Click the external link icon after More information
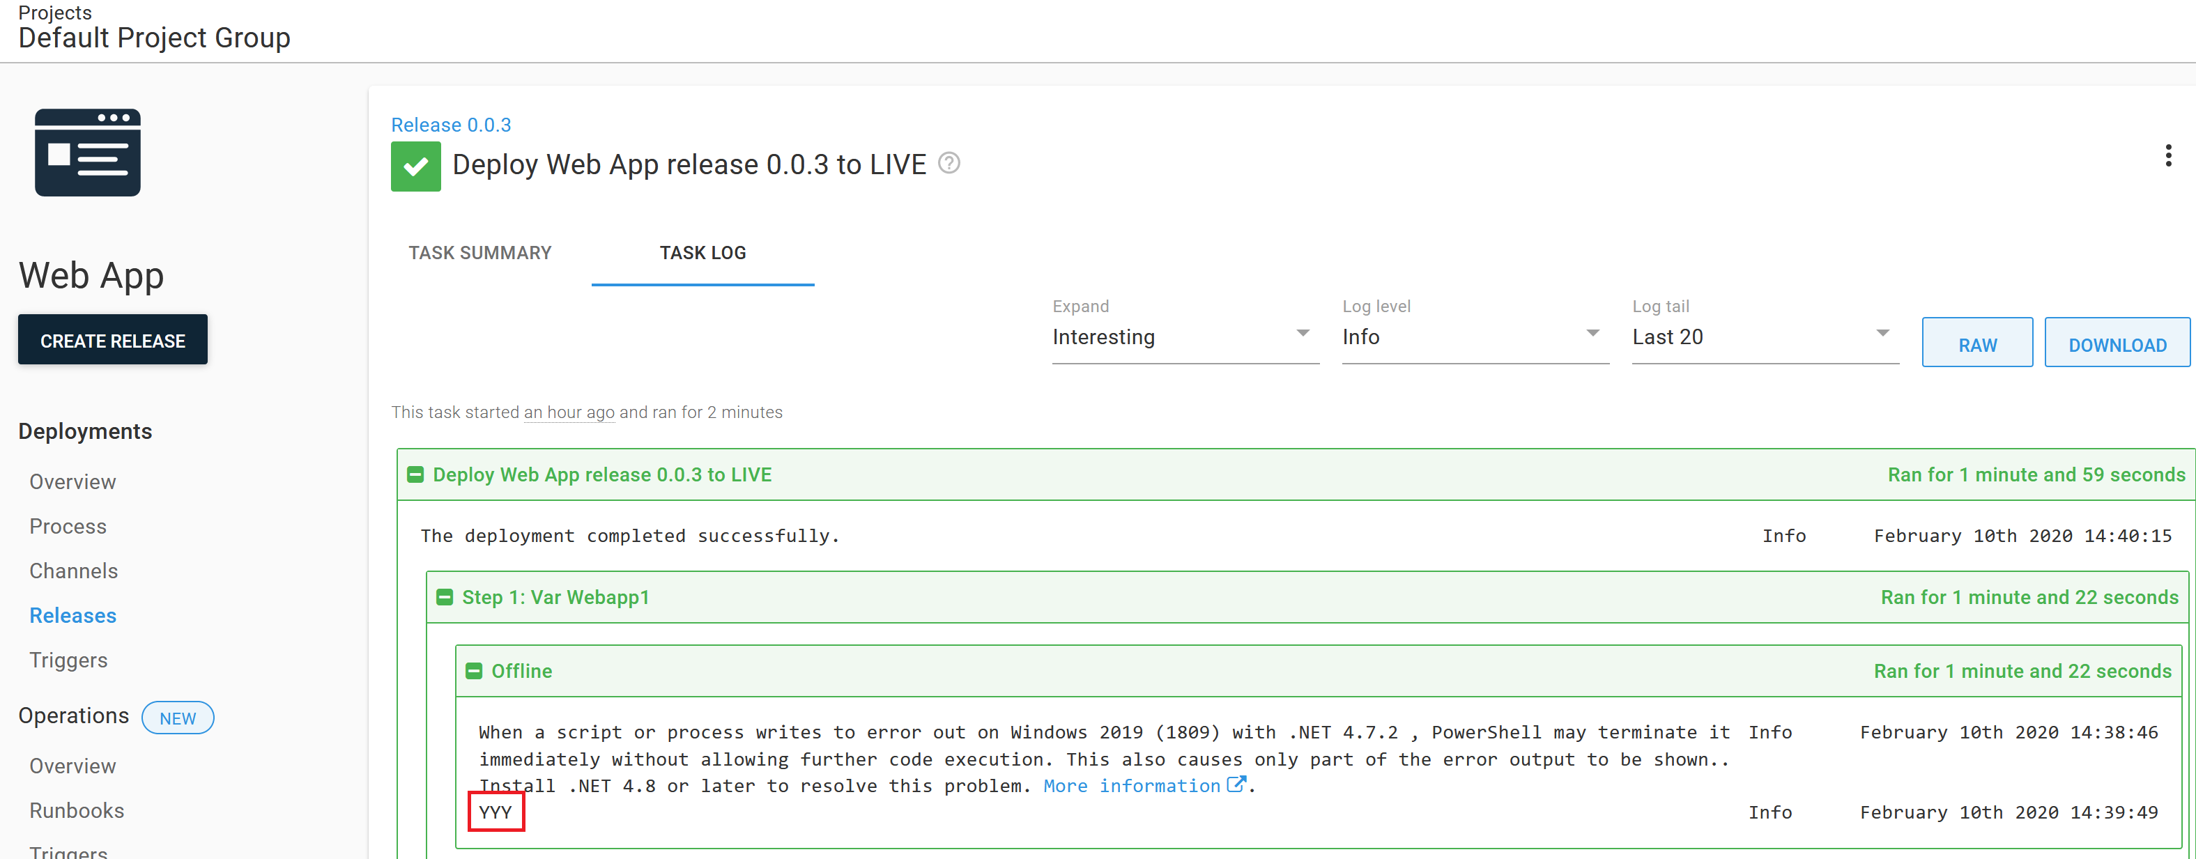Image resolution: width=2196 pixels, height=859 pixels. pyautogui.click(x=1236, y=785)
